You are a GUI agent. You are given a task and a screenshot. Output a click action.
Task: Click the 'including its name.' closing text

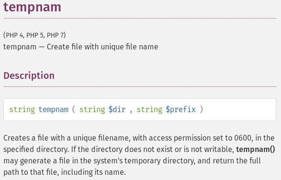coord(94,172)
